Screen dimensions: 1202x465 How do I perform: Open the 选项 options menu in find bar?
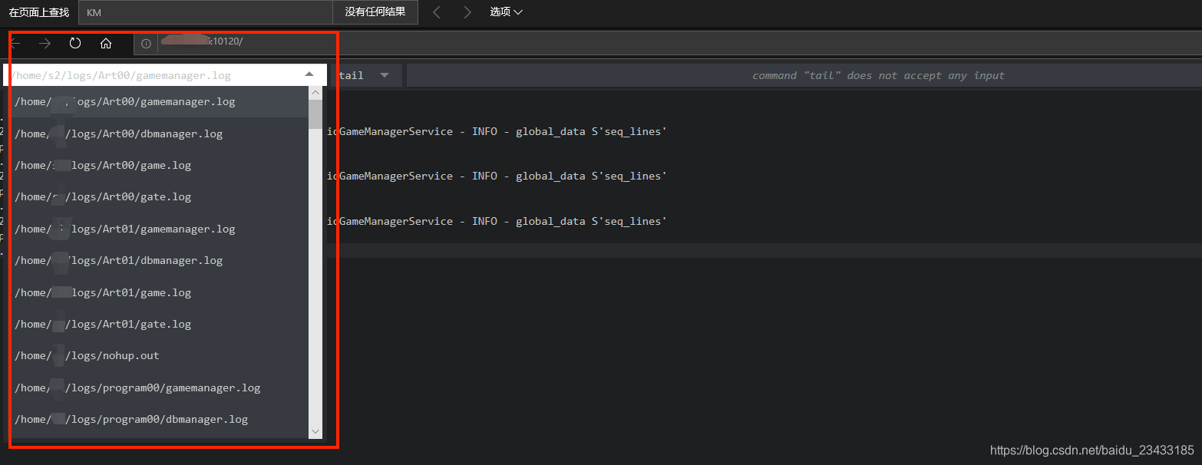pyautogui.click(x=506, y=12)
